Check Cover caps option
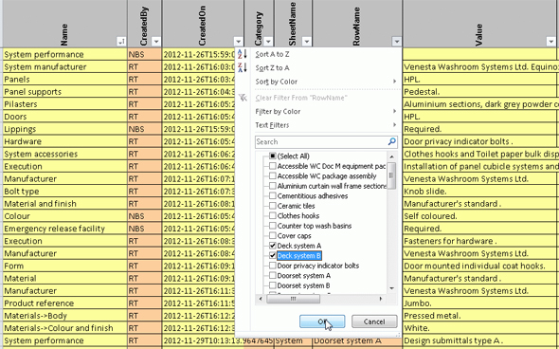Image resolution: width=559 pixels, height=349 pixels. coord(273,236)
